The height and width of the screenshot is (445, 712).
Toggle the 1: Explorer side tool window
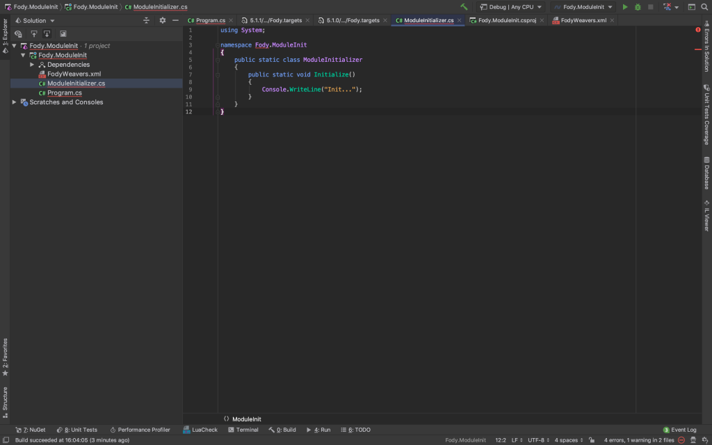tap(5, 35)
